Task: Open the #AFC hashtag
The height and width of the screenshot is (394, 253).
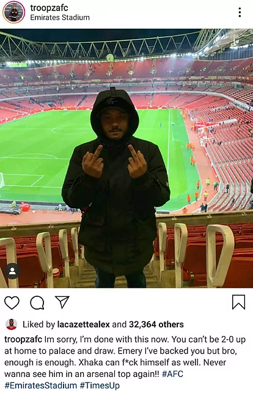Action: point(172,374)
